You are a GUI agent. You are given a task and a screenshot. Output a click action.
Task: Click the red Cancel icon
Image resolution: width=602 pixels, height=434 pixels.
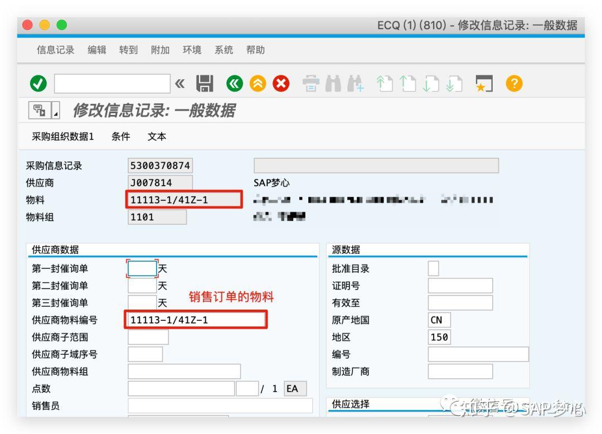(281, 83)
